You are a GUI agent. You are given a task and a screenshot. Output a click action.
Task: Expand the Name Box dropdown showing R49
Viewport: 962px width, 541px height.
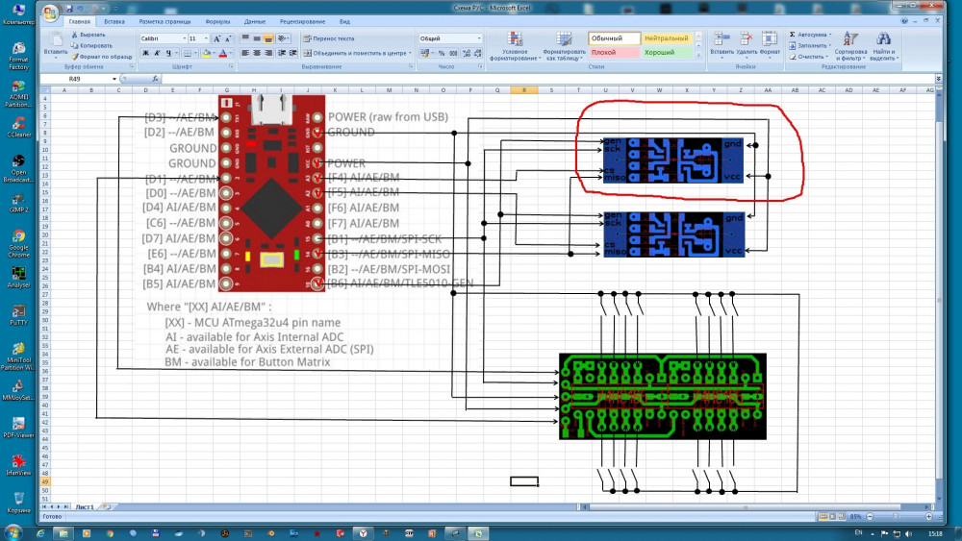click(114, 79)
